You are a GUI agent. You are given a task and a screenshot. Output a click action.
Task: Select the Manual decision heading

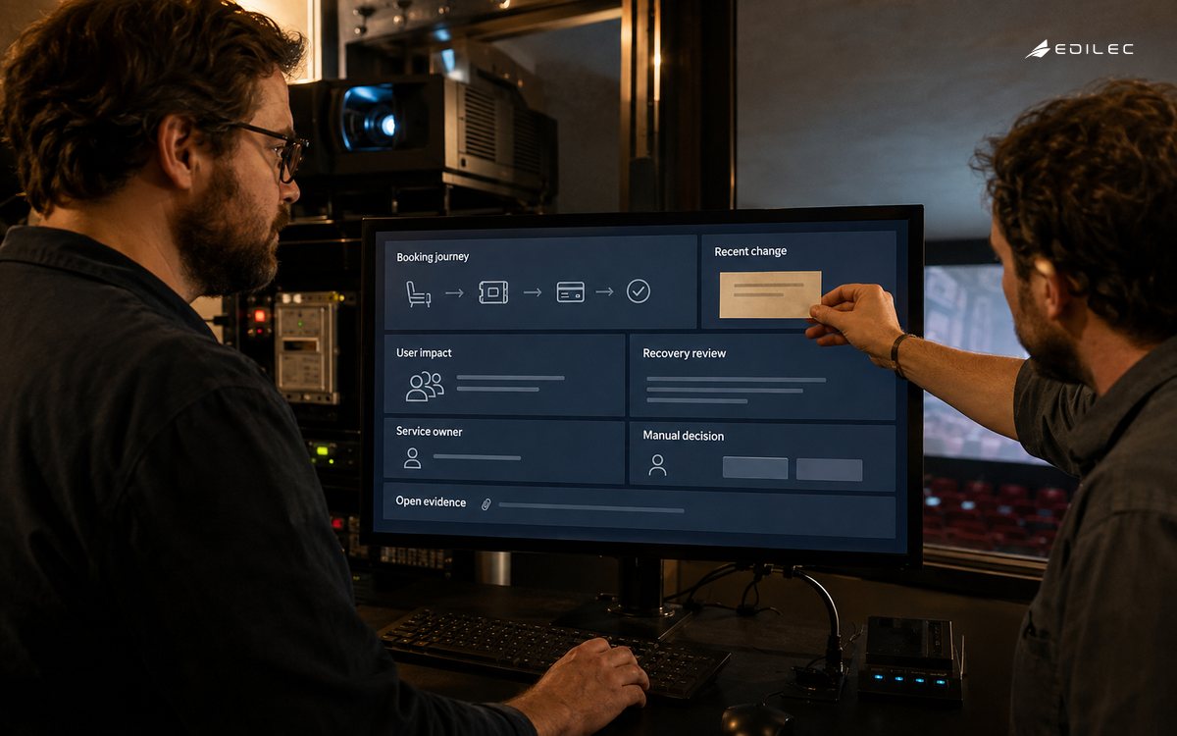click(x=684, y=435)
